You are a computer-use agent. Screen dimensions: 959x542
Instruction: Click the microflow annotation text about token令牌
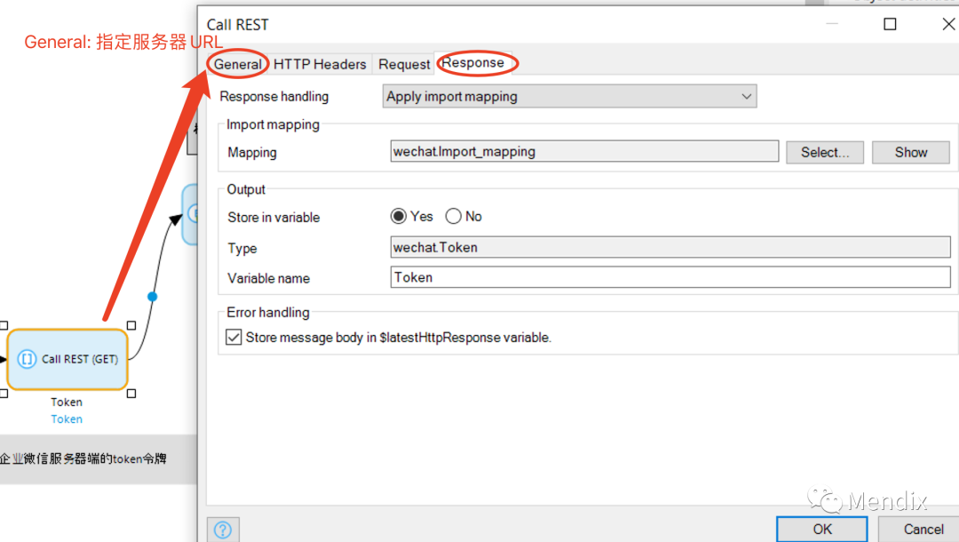tap(83, 458)
